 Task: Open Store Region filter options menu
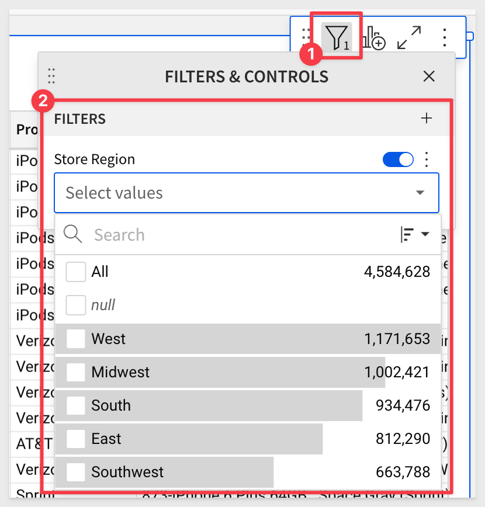pyautogui.click(x=427, y=159)
